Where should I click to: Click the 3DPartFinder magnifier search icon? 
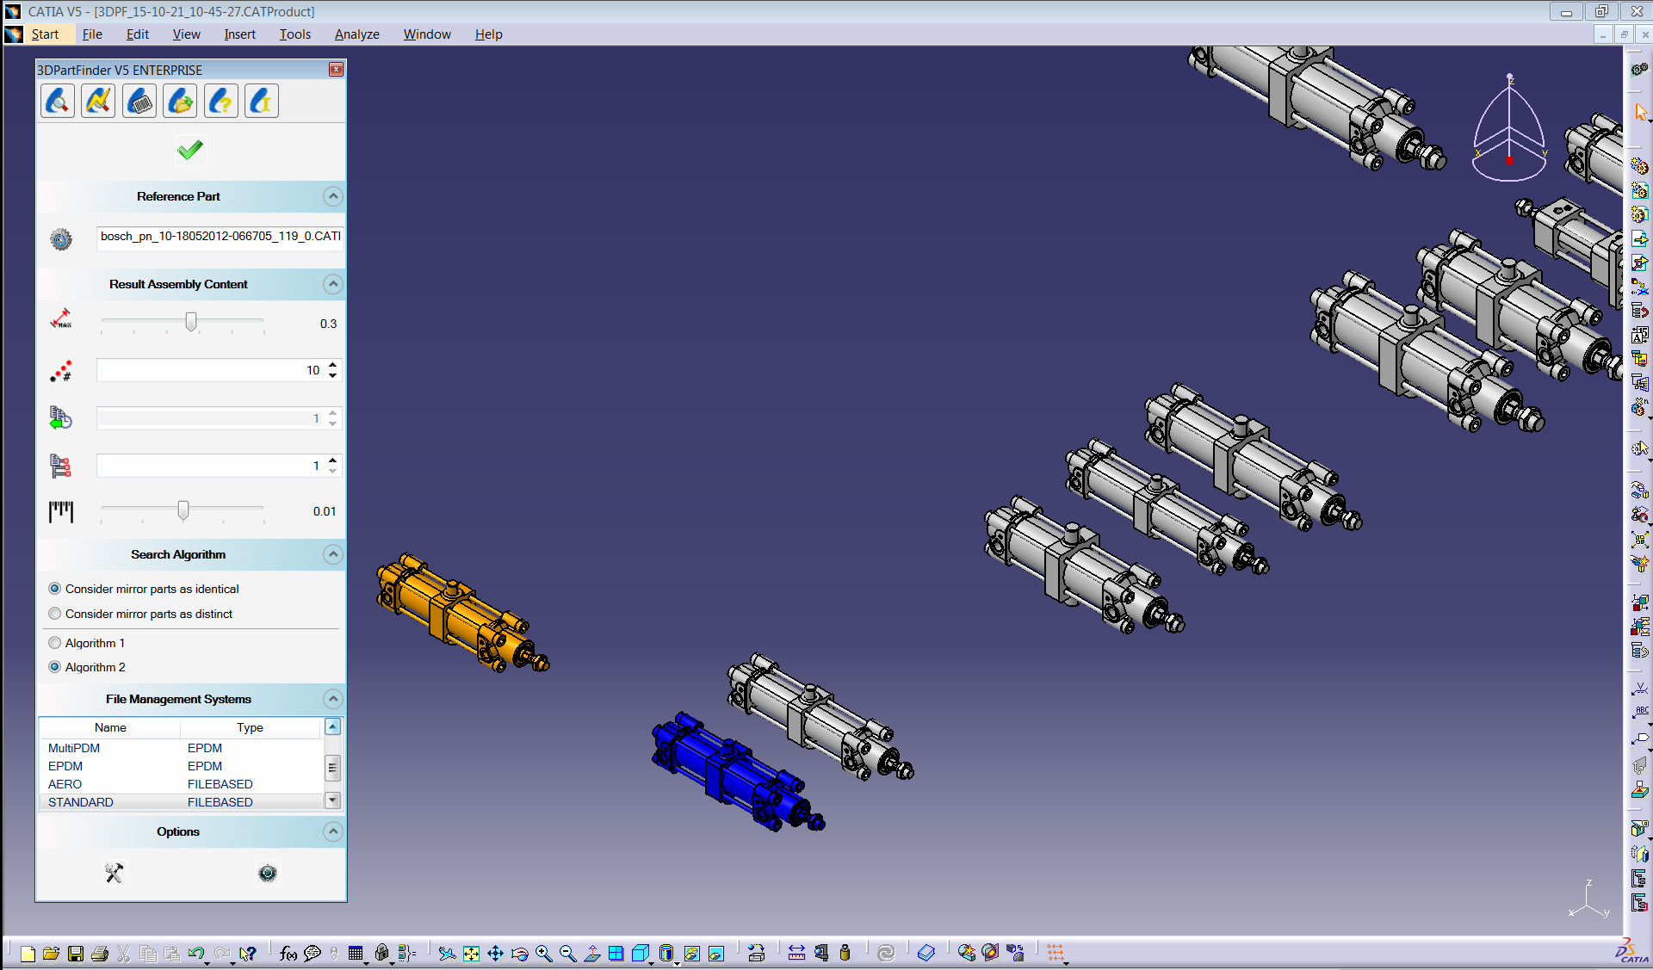coord(58,102)
